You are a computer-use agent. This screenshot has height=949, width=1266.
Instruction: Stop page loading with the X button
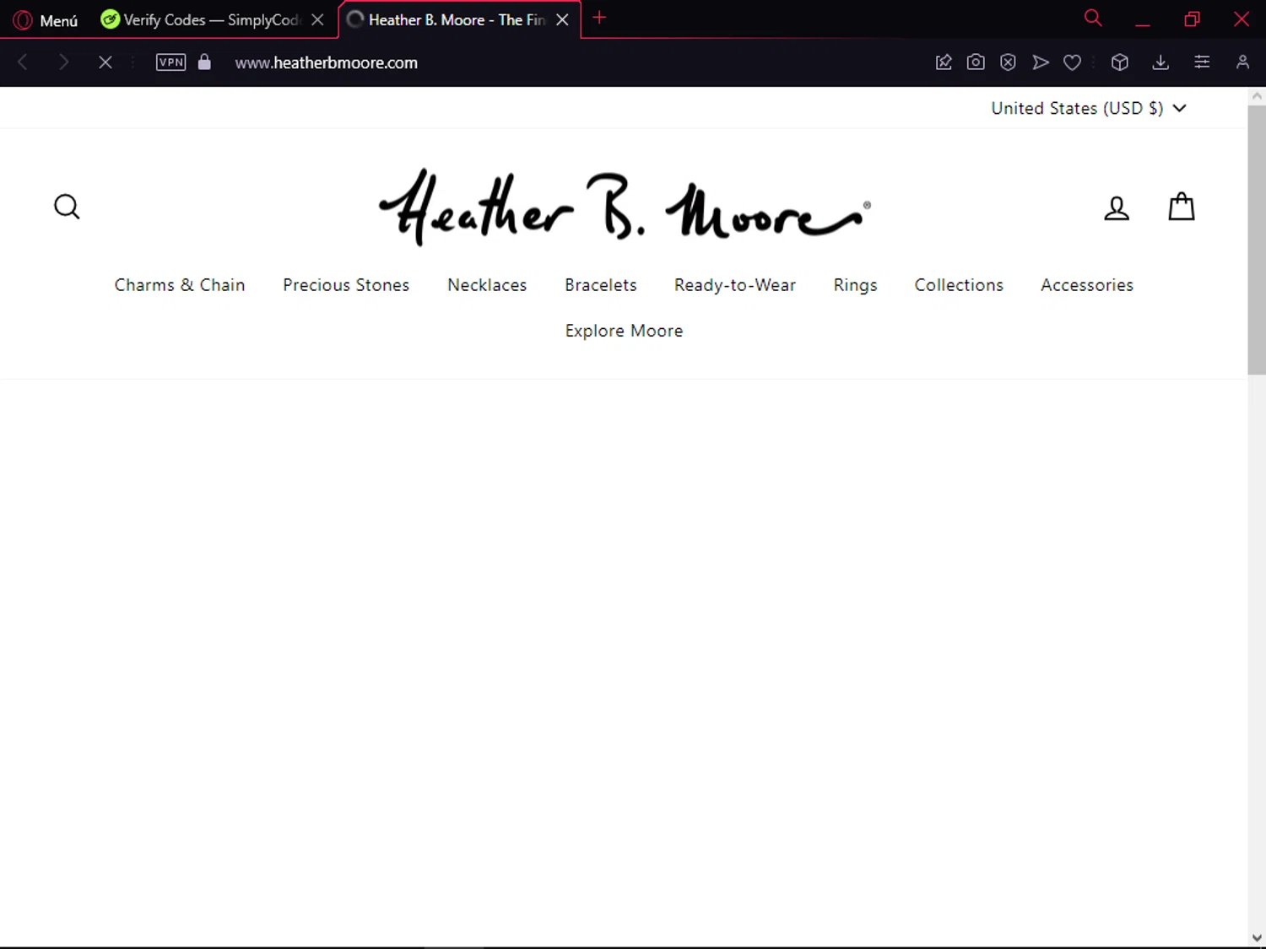(105, 62)
